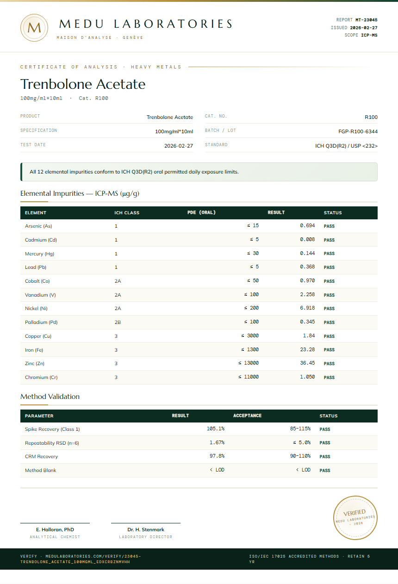Click the Cadmium (Cd) row label
The width and height of the screenshot is (398, 584).
pos(41,240)
